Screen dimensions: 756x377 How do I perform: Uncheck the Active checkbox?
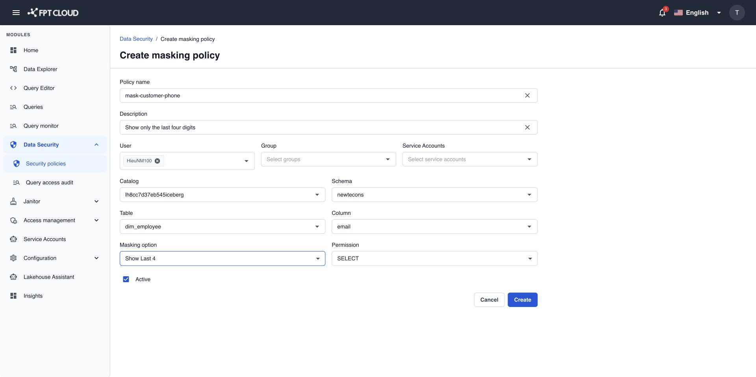click(x=126, y=279)
